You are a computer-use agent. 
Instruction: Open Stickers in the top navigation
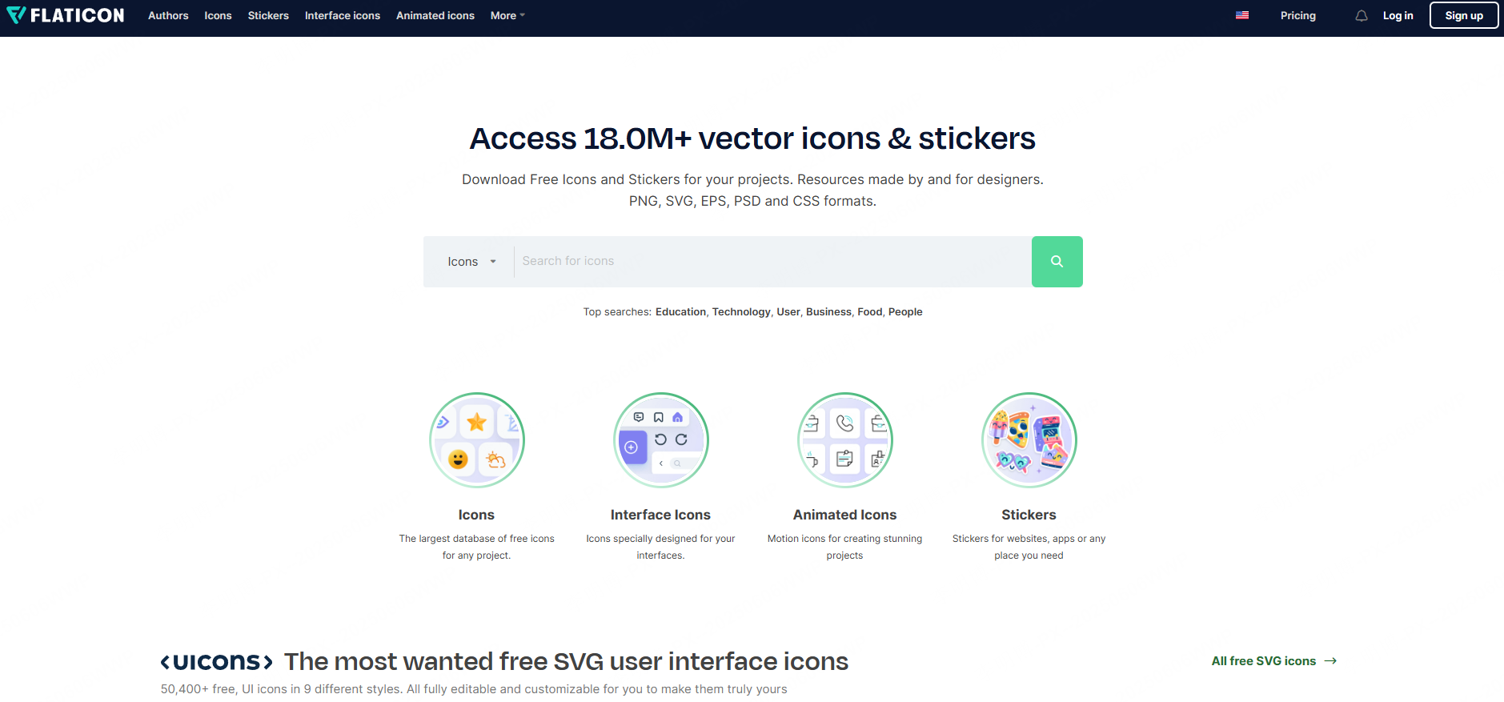point(268,15)
